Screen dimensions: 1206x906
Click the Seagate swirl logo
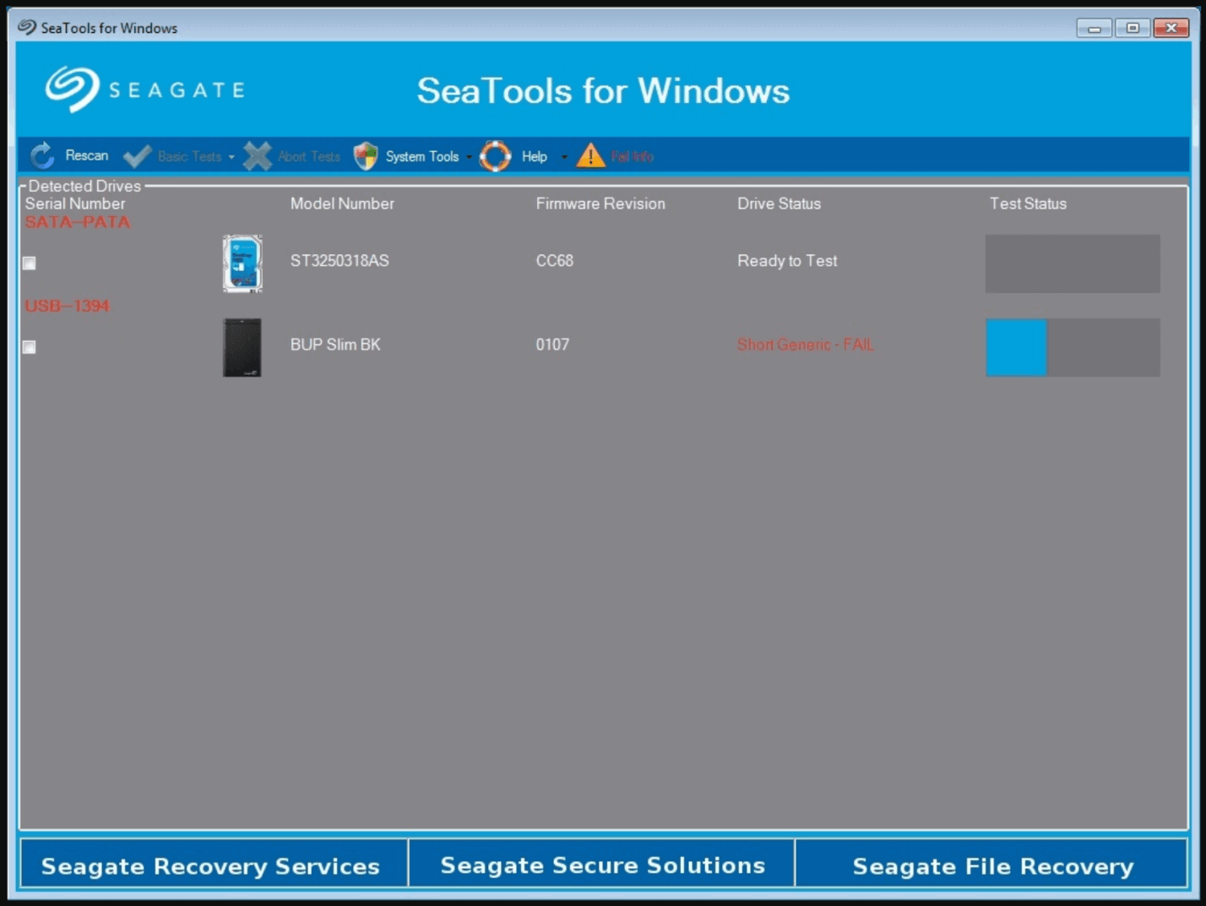(x=74, y=88)
